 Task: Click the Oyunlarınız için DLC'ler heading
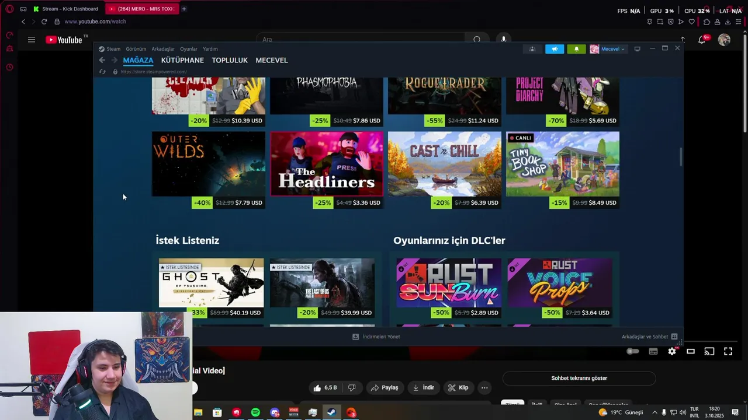tap(449, 240)
